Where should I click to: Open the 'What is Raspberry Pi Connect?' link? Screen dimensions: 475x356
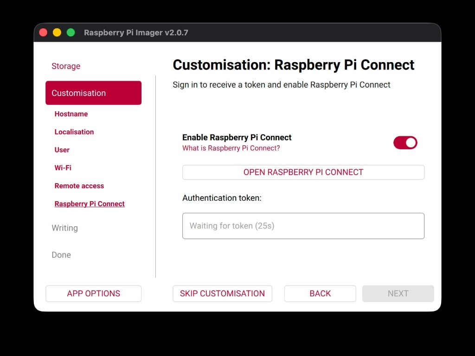coord(231,148)
